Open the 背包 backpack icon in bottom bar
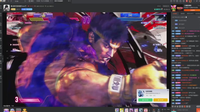 click(158, 110)
